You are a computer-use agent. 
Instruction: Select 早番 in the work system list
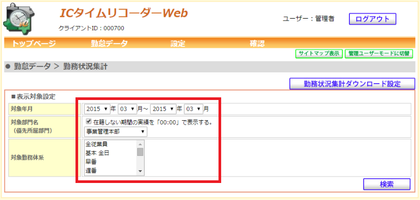pos(91,162)
